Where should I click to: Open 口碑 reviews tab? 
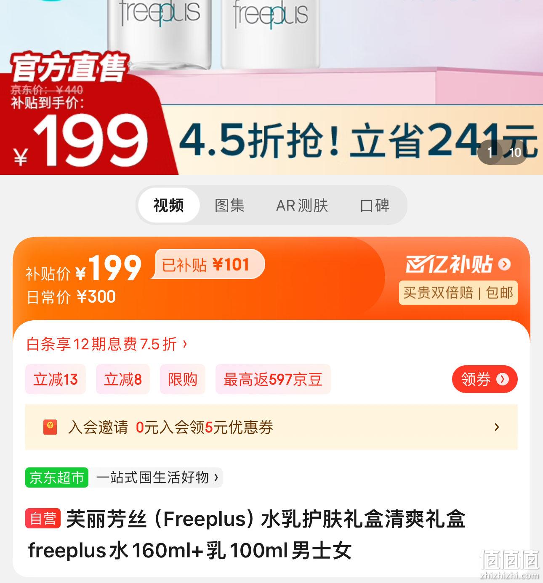pos(375,206)
